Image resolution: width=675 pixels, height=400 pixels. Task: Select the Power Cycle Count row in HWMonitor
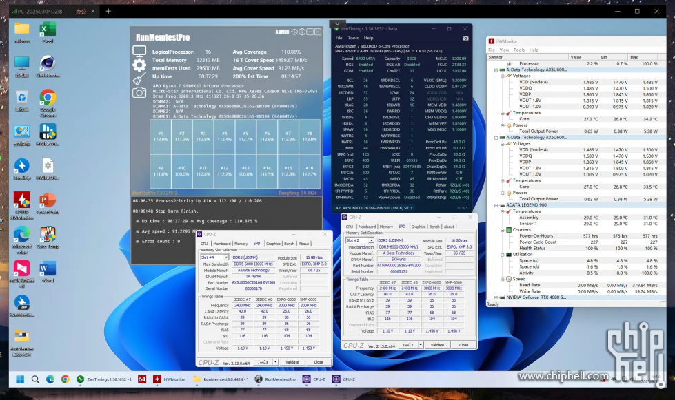[x=576, y=242]
